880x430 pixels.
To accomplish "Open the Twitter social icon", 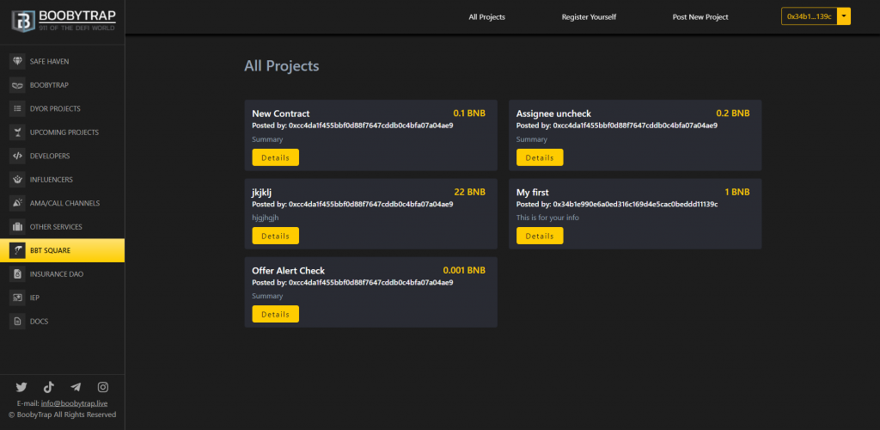I will pyautogui.click(x=21, y=387).
